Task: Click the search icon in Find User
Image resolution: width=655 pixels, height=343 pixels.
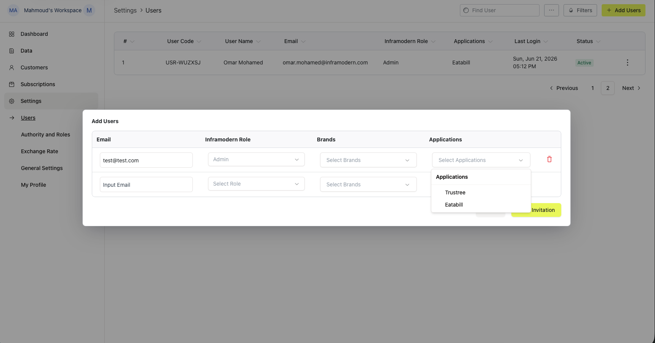Action: [466, 10]
